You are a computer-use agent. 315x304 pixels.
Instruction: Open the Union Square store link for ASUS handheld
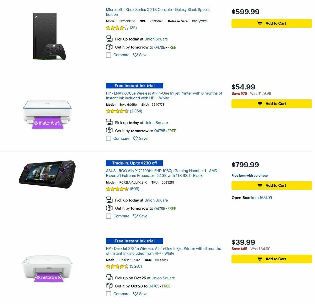[x=156, y=200]
